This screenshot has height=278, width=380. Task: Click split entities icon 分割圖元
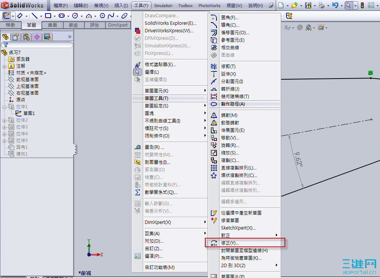tap(213, 82)
